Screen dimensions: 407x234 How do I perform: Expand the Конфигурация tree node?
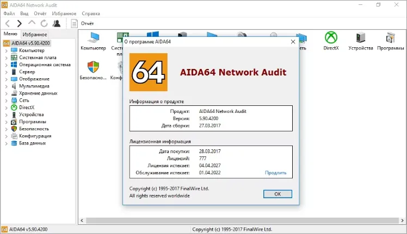tap(6, 136)
